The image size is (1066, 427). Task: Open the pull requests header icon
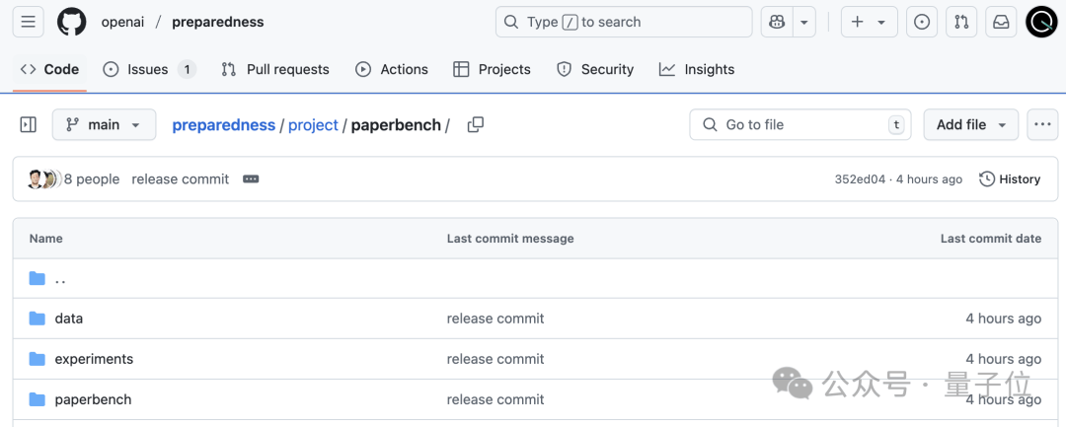[x=961, y=22]
